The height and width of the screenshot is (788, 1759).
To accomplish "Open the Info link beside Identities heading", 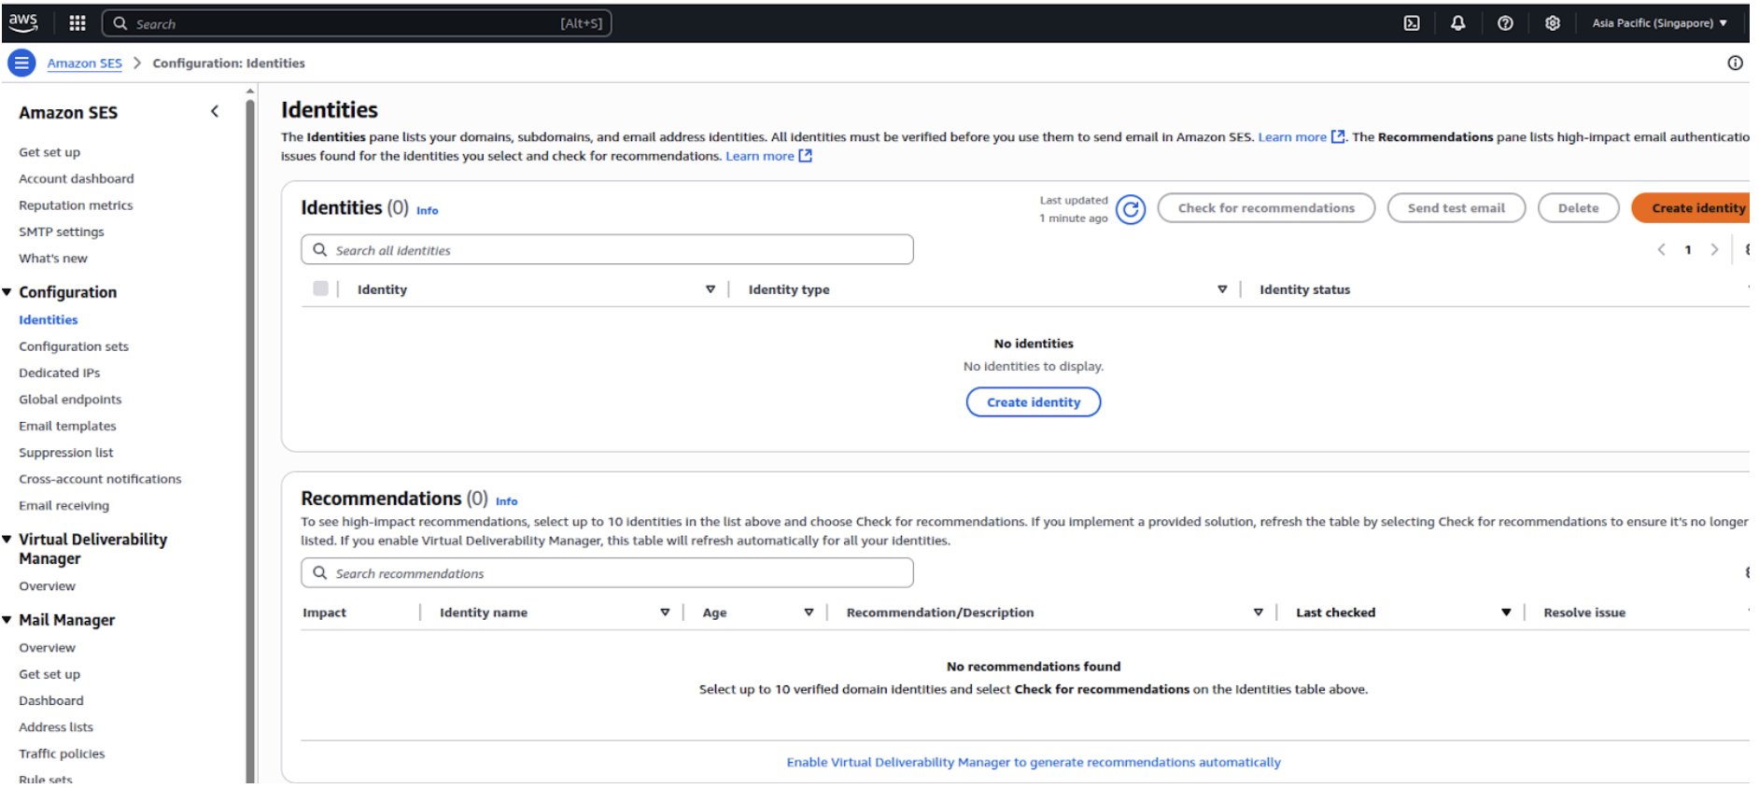I will pyautogui.click(x=427, y=211).
